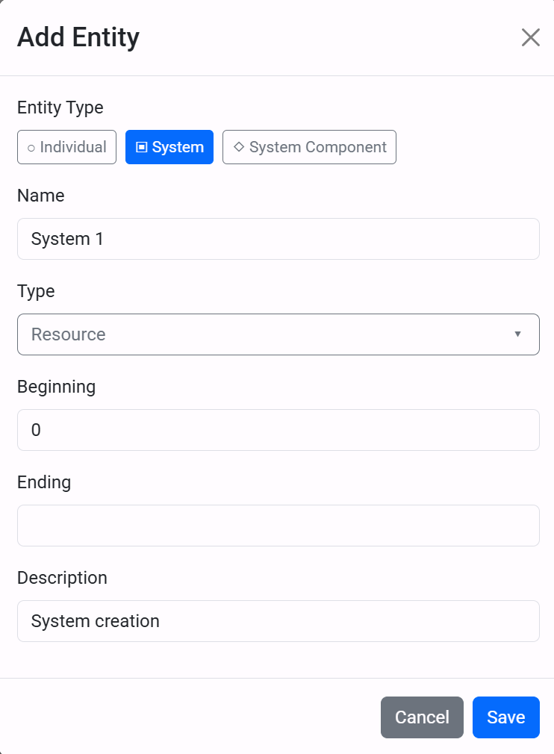
Task: Click the Description field with System creation
Action: pos(278,621)
